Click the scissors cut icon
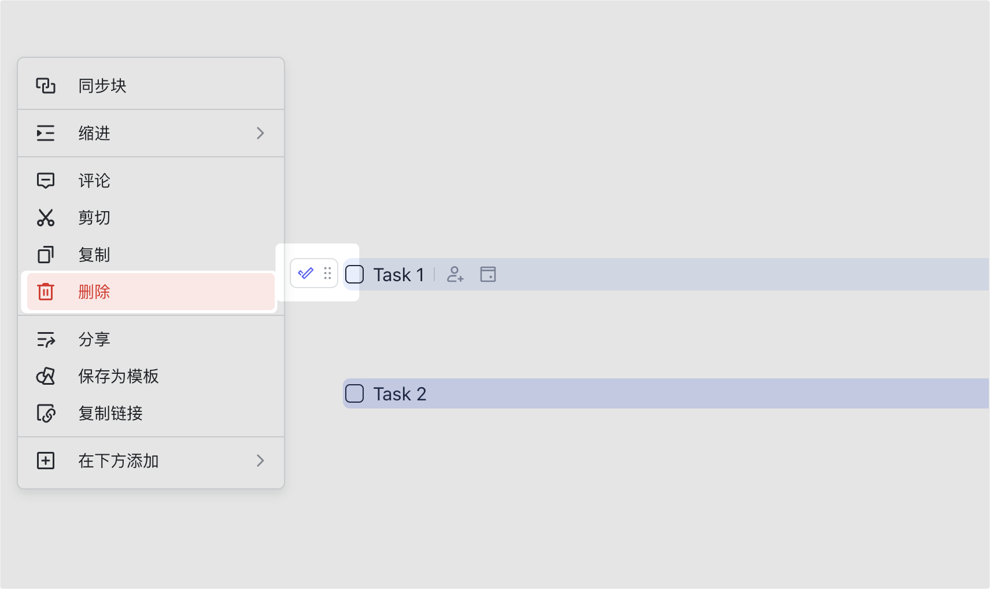 [x=46, y=218]
